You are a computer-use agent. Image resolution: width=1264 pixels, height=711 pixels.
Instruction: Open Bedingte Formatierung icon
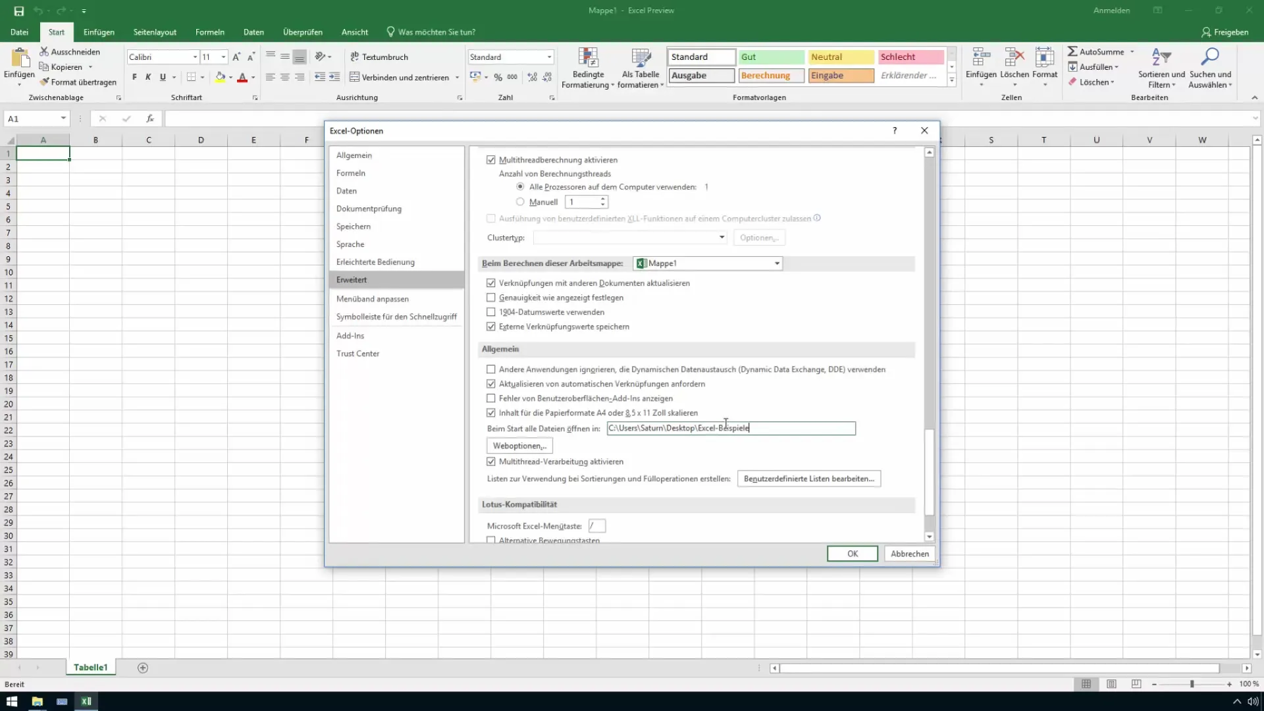(588, 58)
